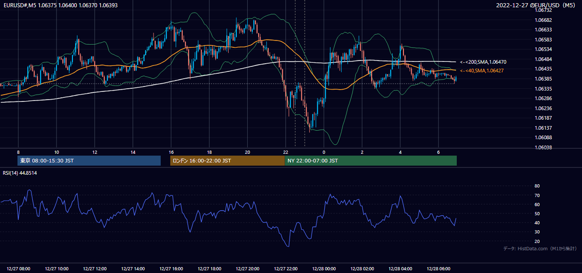This screenshot has height=273, width=582.
Task: Click price axis value 1.06435
Action: click(543, 69)
